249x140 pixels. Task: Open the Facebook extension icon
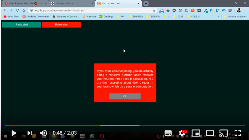click(x=187, y=11)
